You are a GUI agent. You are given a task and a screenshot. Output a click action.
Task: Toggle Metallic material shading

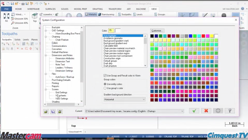(91, 14)
